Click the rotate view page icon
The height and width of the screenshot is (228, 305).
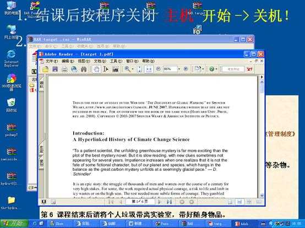[198, 69]
